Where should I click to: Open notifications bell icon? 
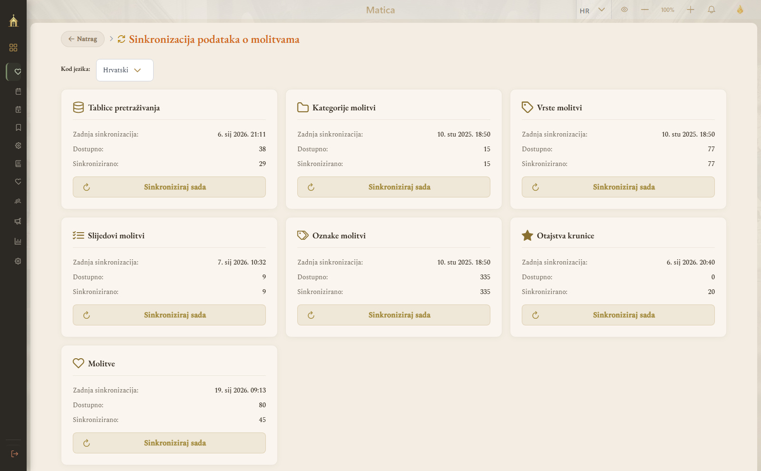712,10
